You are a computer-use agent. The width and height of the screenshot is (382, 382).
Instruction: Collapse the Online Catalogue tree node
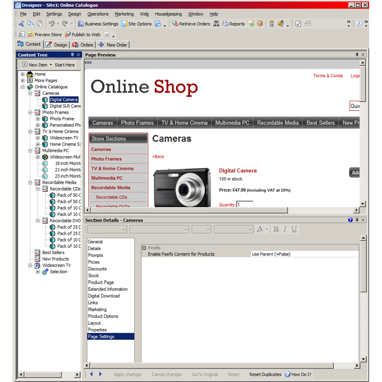pyautogui.click(x=22, y=87)
